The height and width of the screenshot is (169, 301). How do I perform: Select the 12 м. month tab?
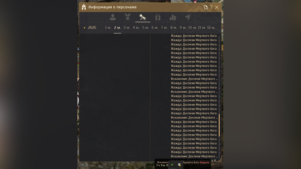point(211,28)
